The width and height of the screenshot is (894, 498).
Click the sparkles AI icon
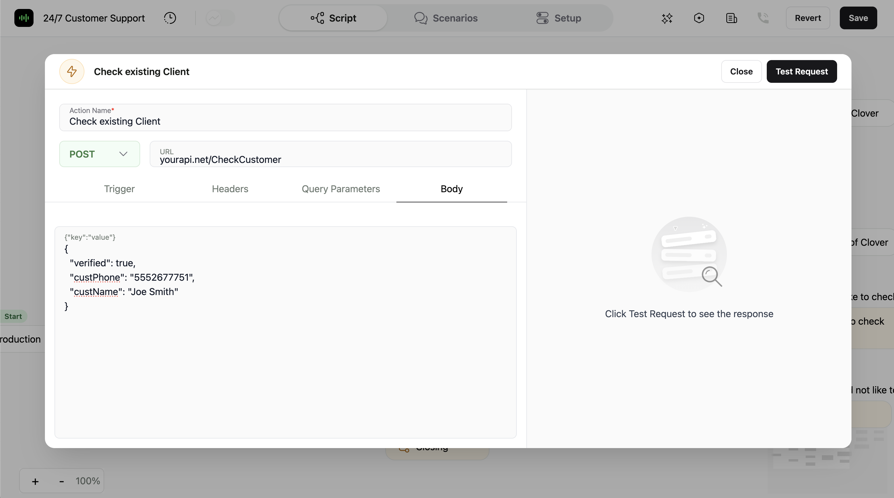(667, 18)
